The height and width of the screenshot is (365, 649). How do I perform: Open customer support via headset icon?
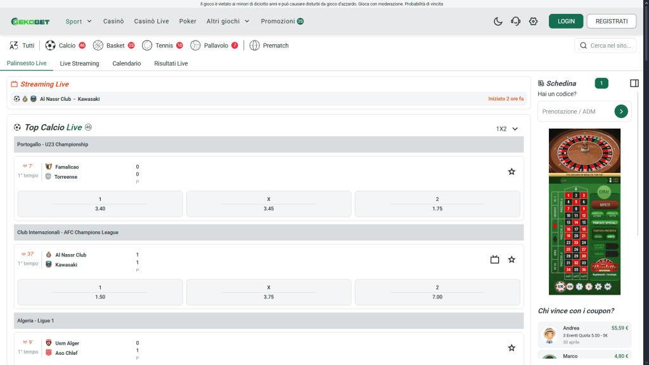coord(515,21)
